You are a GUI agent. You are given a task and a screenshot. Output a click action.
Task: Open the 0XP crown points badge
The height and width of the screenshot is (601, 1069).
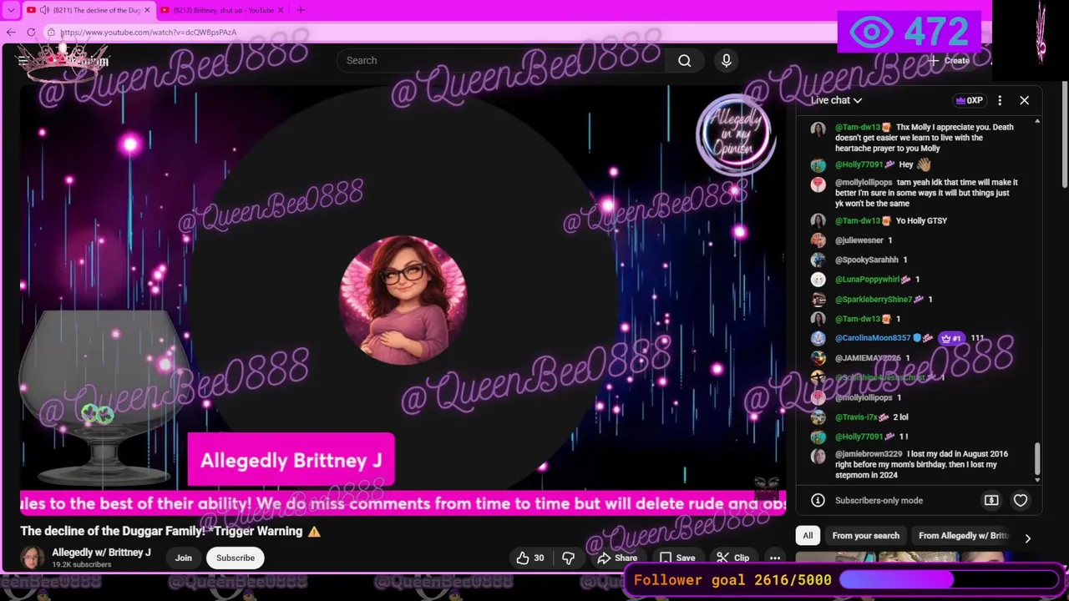[970, 100]
